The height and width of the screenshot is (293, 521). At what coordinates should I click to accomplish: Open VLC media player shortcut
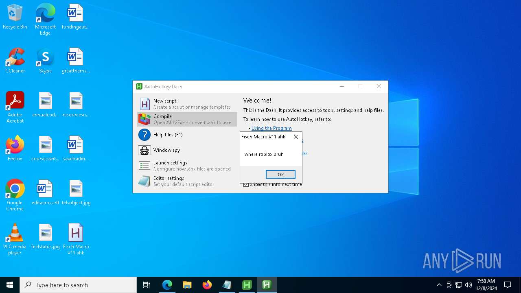pyautogui.click(x=15, y=239)
